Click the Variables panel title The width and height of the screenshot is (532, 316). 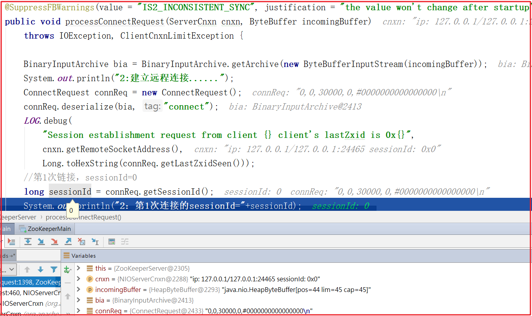(83, 256)
